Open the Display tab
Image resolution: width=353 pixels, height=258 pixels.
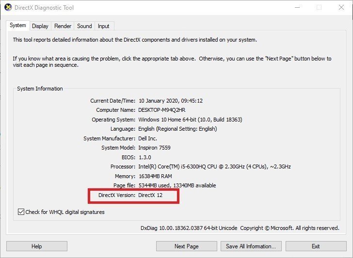(40, 26)
